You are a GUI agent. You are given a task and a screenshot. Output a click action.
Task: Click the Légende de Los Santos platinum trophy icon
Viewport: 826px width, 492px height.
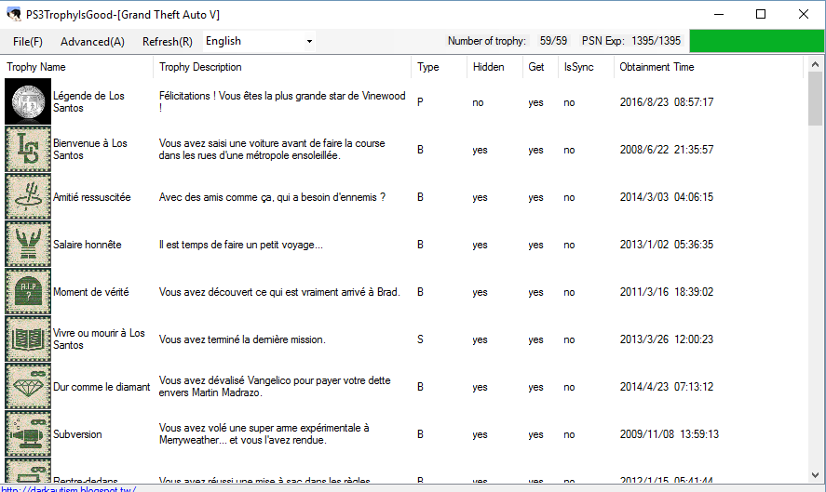(x=28, y=101)
